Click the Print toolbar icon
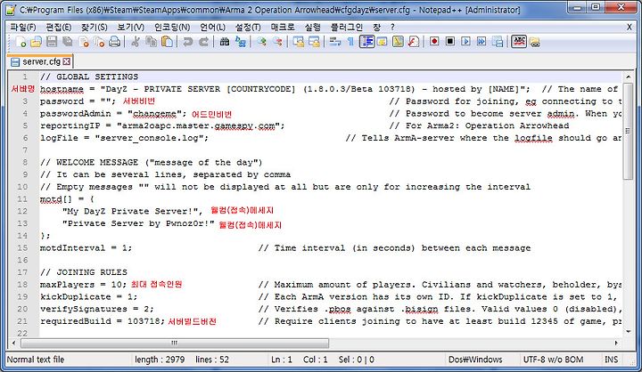 pyautogui.click(x=115, y=42)
